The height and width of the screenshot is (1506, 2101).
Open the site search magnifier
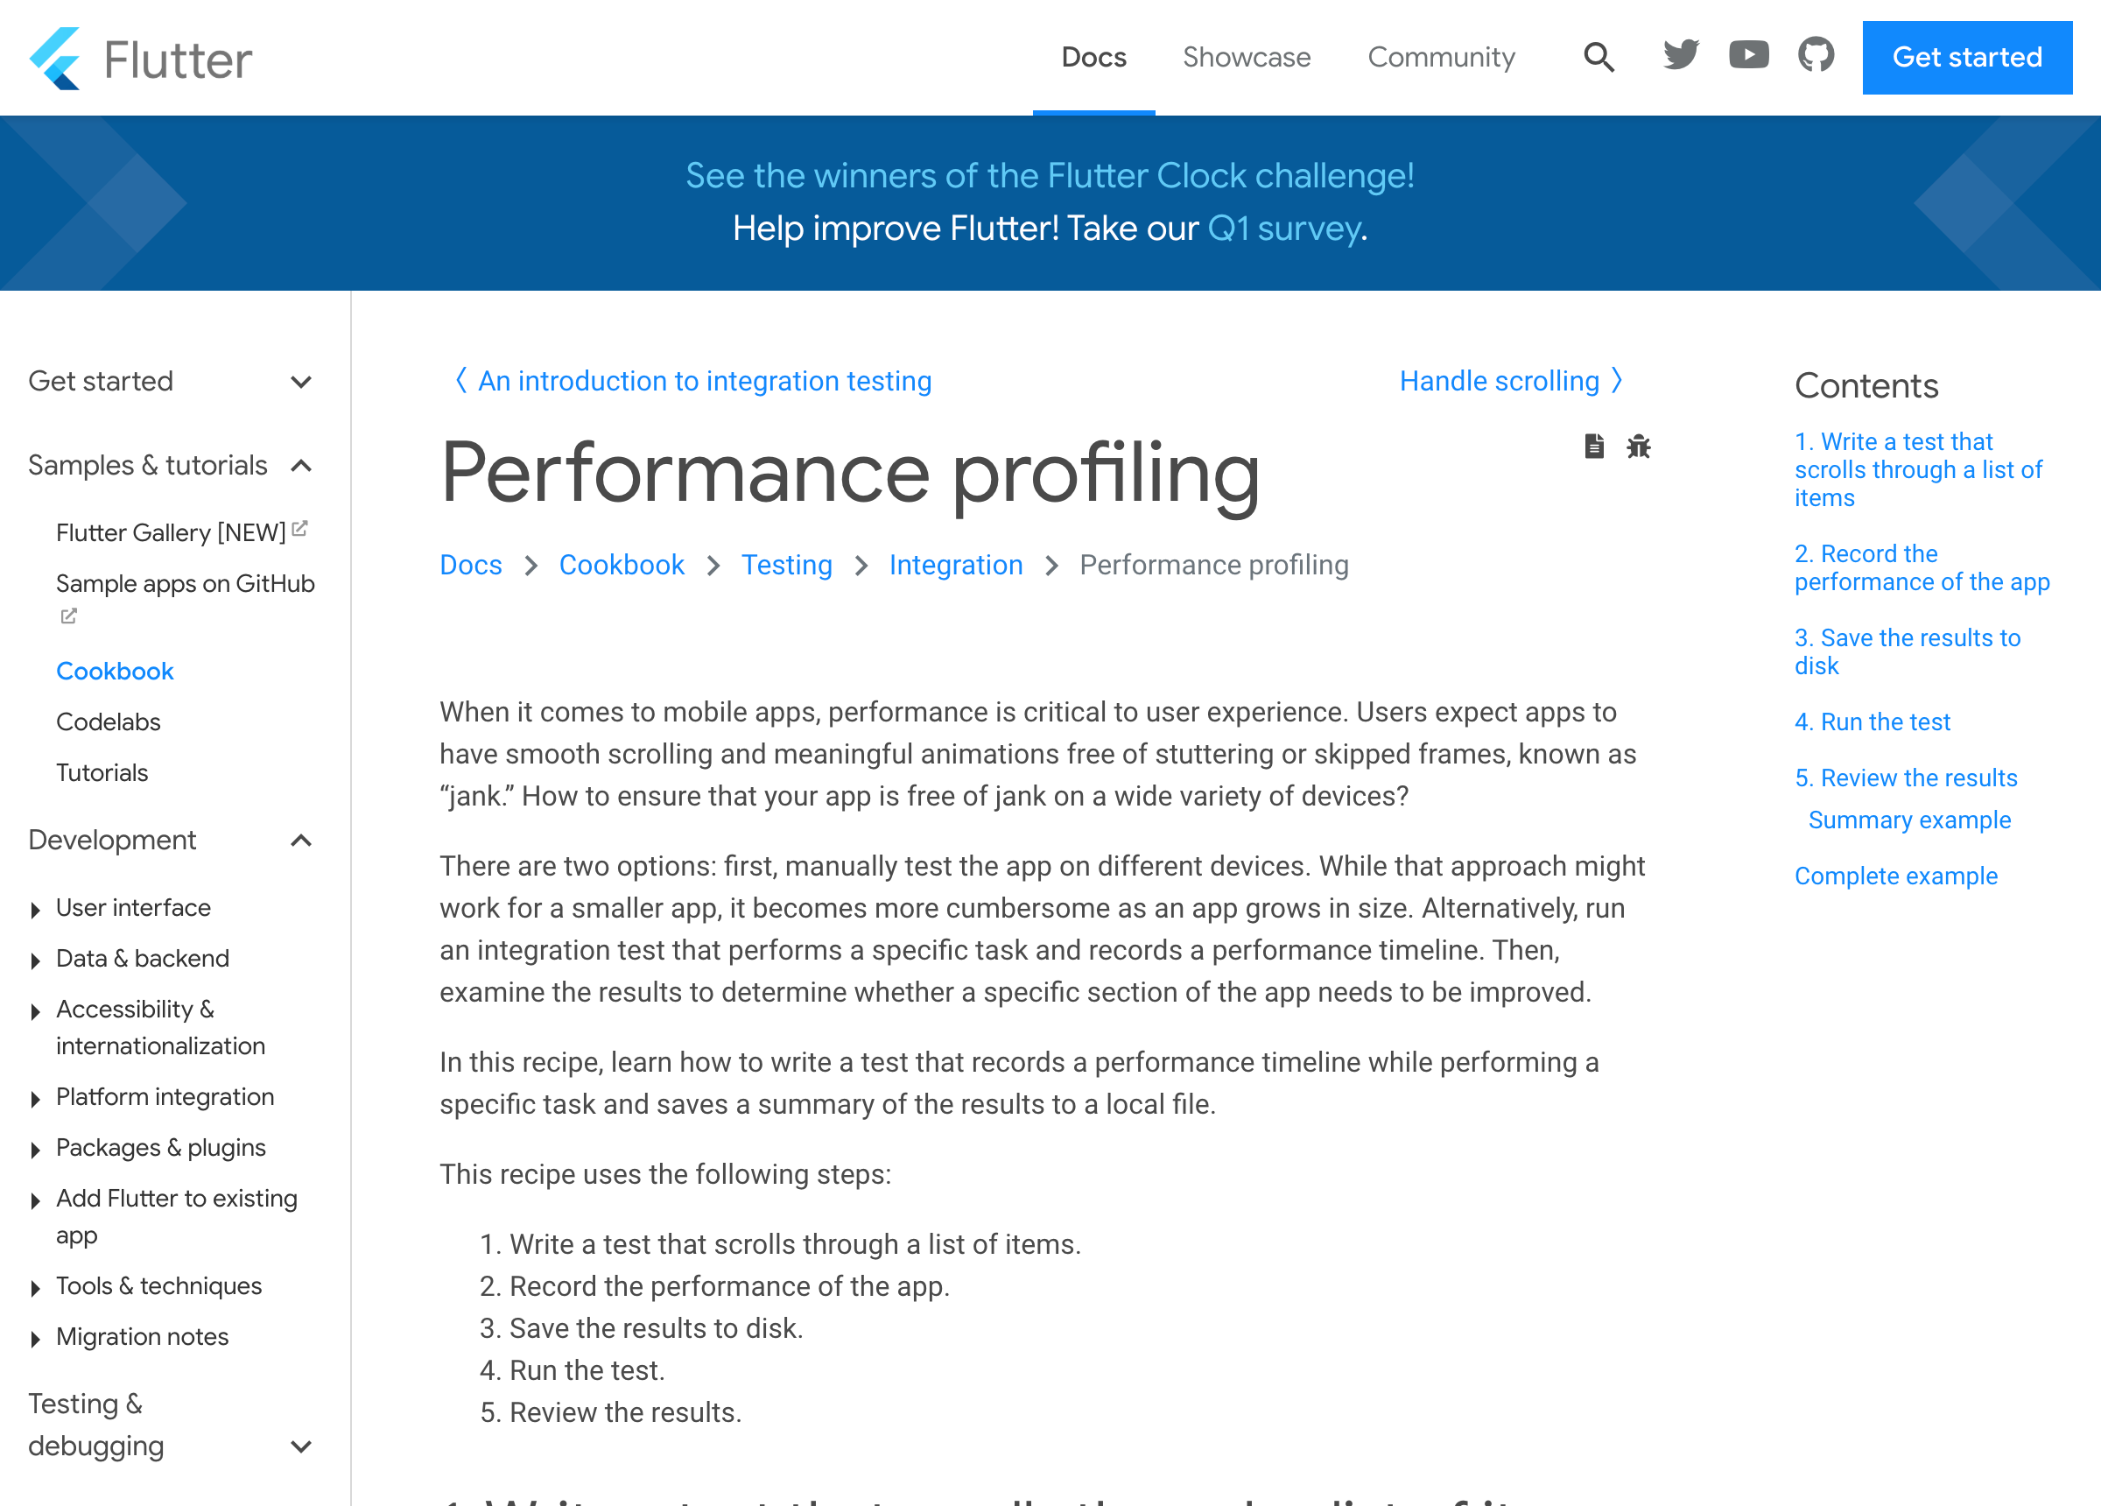1598,58
